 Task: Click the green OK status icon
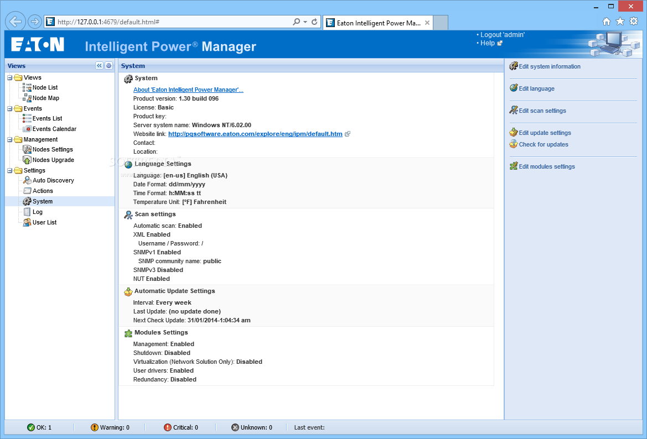tap(31, 427)
